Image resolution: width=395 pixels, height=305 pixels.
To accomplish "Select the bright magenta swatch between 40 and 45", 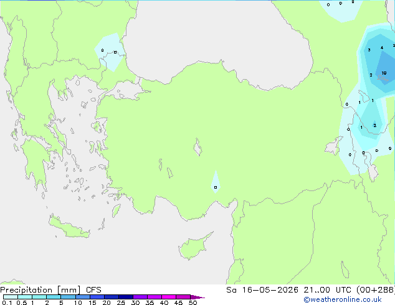I will [169, 297].
